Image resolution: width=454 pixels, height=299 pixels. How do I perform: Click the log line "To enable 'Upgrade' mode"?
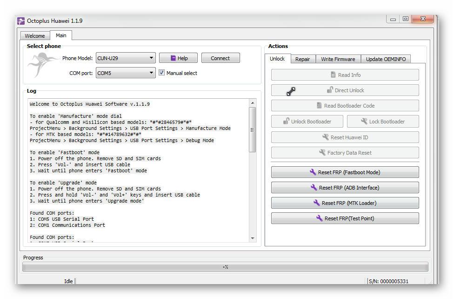click(63, 183)
